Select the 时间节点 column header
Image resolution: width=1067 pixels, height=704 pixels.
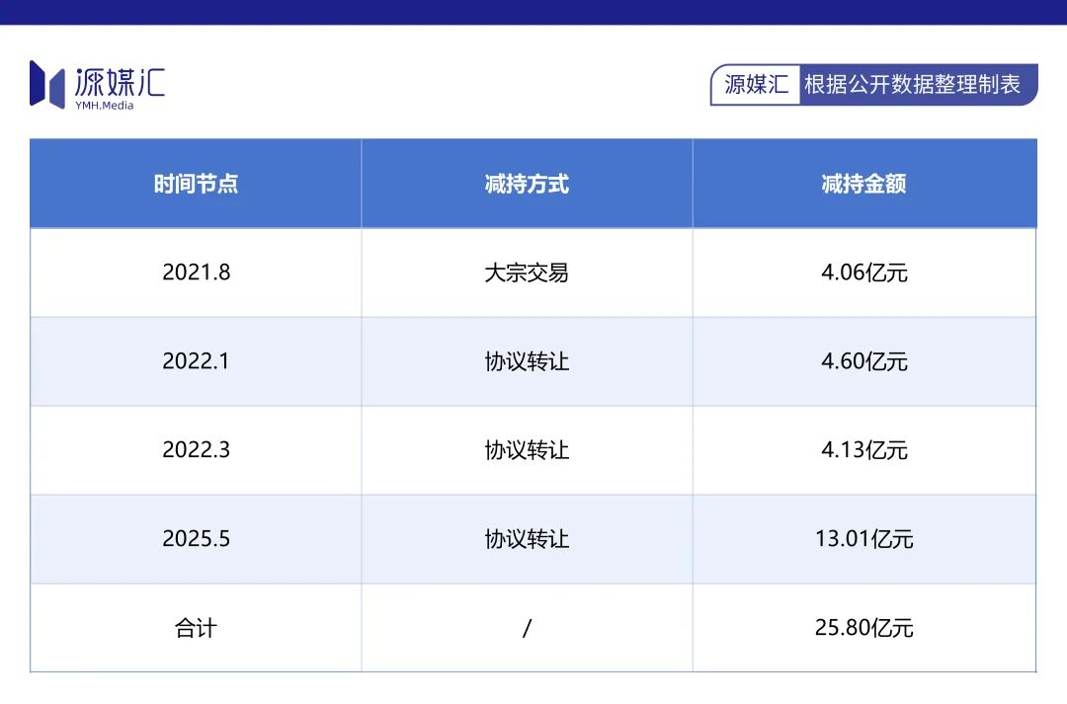[x=196, y=184]
